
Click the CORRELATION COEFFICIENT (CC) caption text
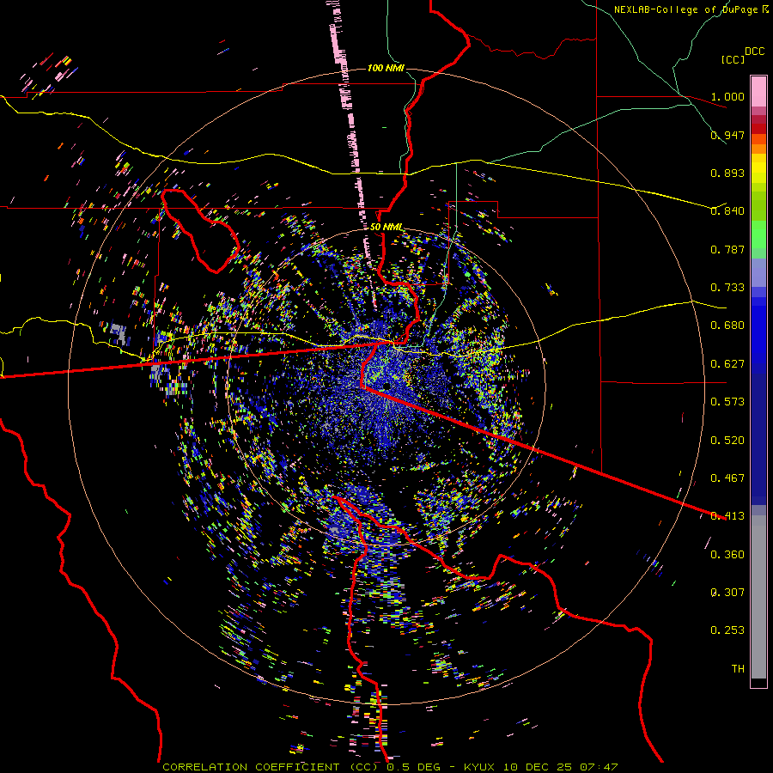tap(271, 767)
